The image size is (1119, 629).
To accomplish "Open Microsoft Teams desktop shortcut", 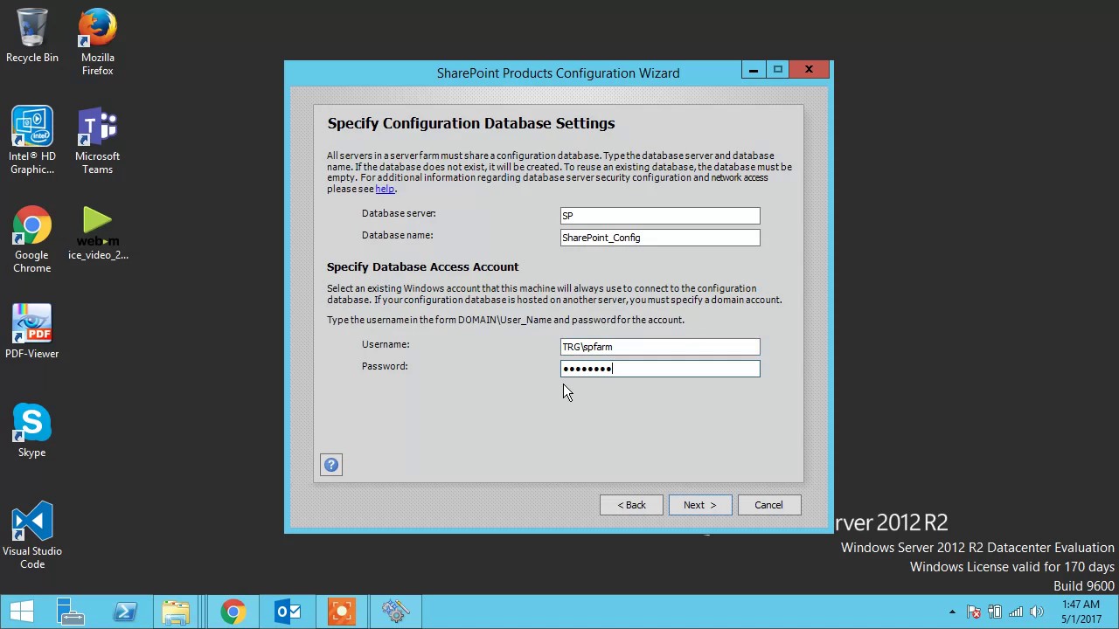I will (x=98, y=141).
